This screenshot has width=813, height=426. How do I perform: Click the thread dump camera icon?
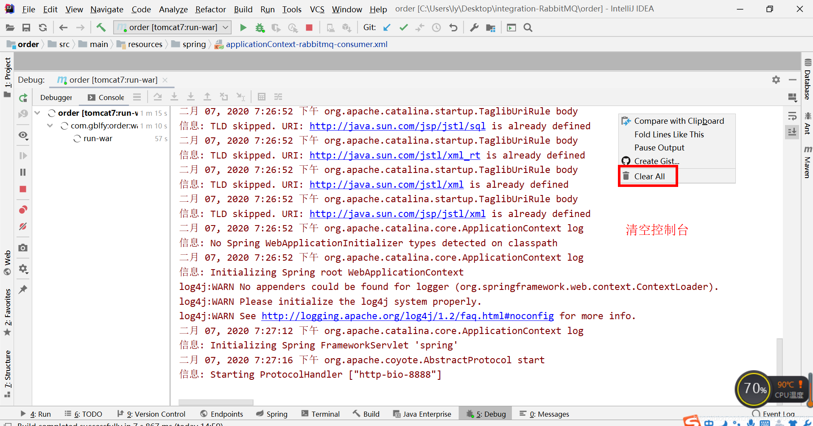tap(23, 248)
